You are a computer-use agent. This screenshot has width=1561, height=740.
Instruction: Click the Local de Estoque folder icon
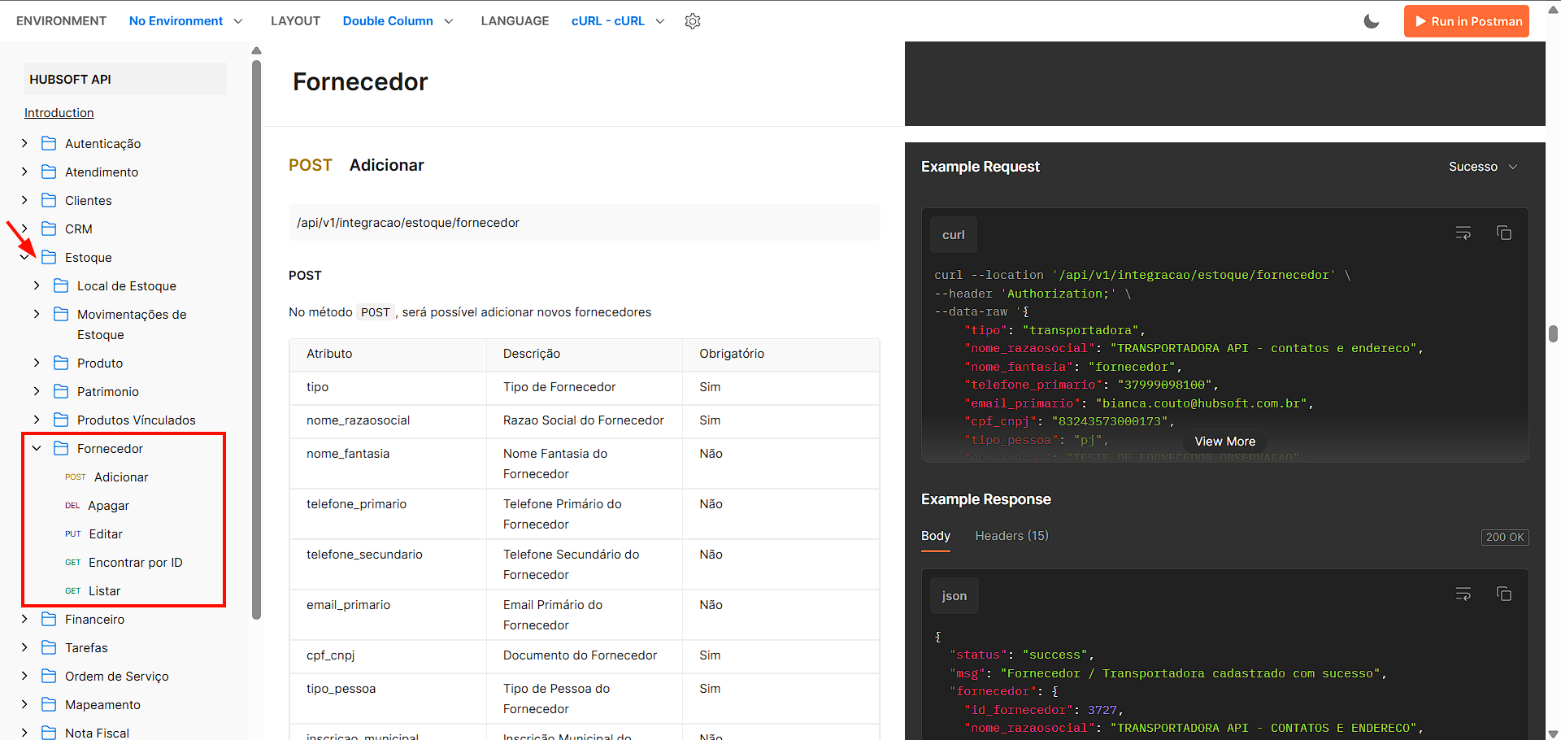(61, 285)
